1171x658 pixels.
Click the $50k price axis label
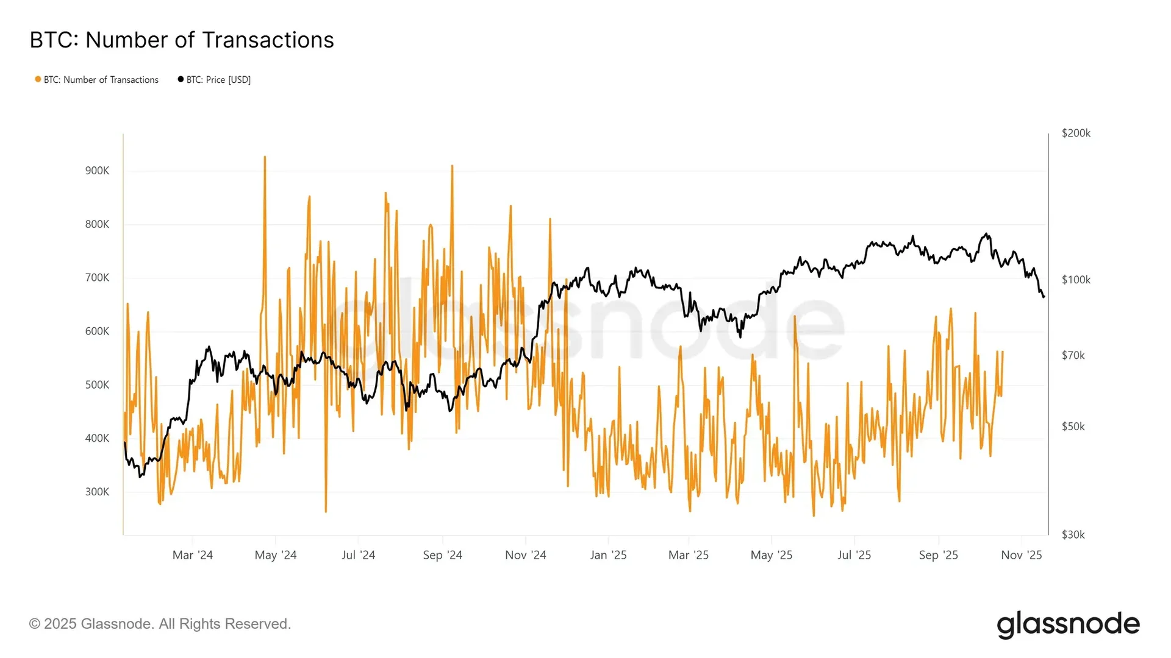[x=1073, y=426]
